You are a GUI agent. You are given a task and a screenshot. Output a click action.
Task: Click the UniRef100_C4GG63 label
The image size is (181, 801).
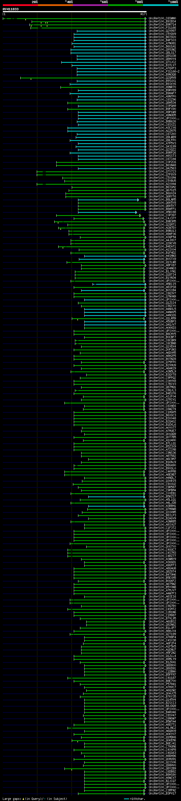162,753
